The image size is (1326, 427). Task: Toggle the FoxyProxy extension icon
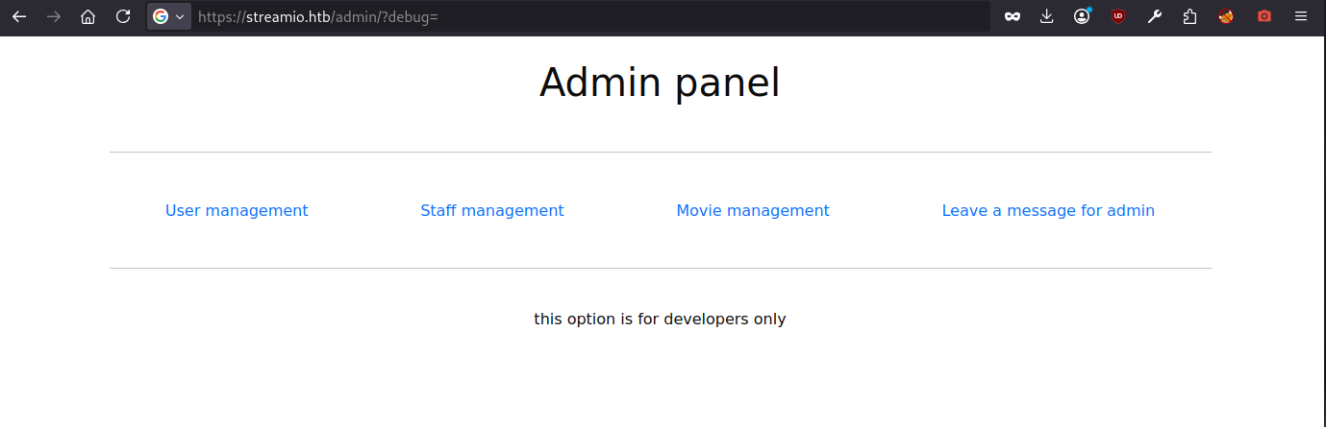[x=1226, y=16]
